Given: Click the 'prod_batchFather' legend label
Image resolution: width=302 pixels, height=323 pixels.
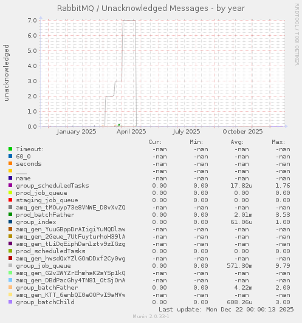Looking at the screenshot, I should click(45, 215).
